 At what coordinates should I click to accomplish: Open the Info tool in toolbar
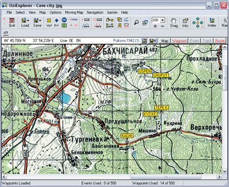click(185, 22)
